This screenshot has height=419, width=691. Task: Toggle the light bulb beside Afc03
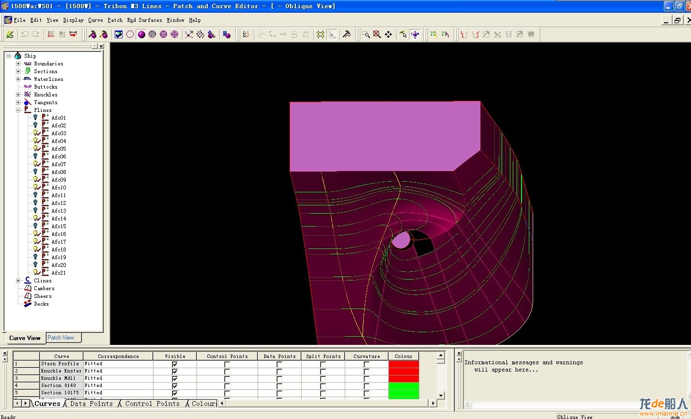click(35, 133)
